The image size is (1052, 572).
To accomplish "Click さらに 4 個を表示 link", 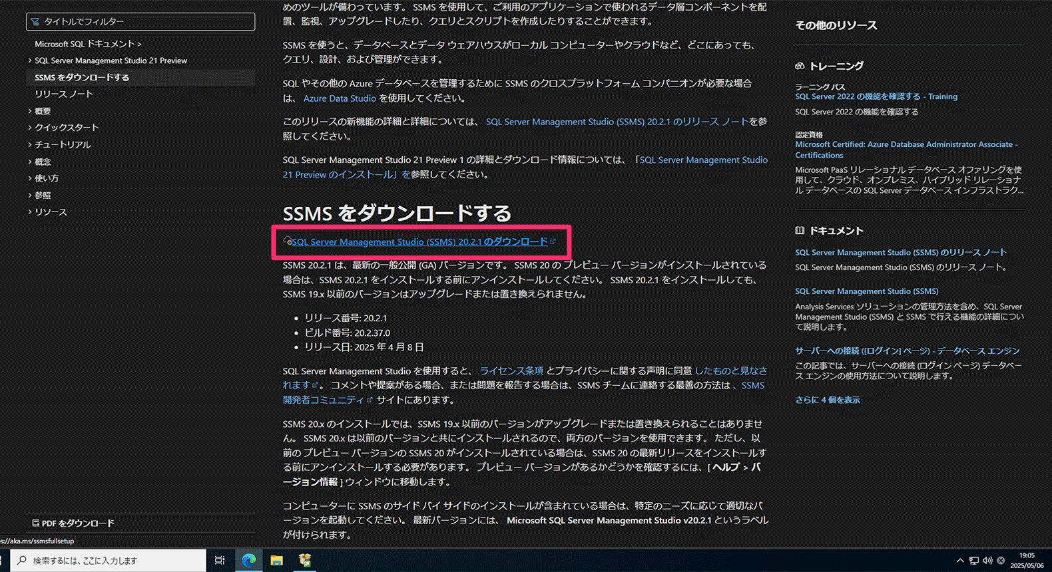I will click(828, 400).
